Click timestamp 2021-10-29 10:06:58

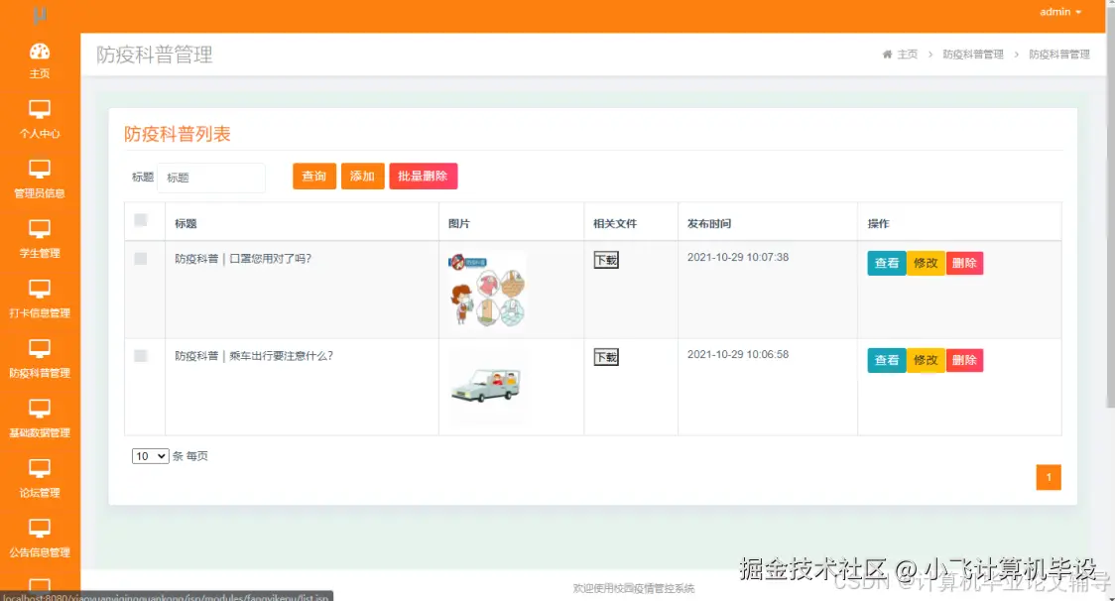(x=738, y=354)
